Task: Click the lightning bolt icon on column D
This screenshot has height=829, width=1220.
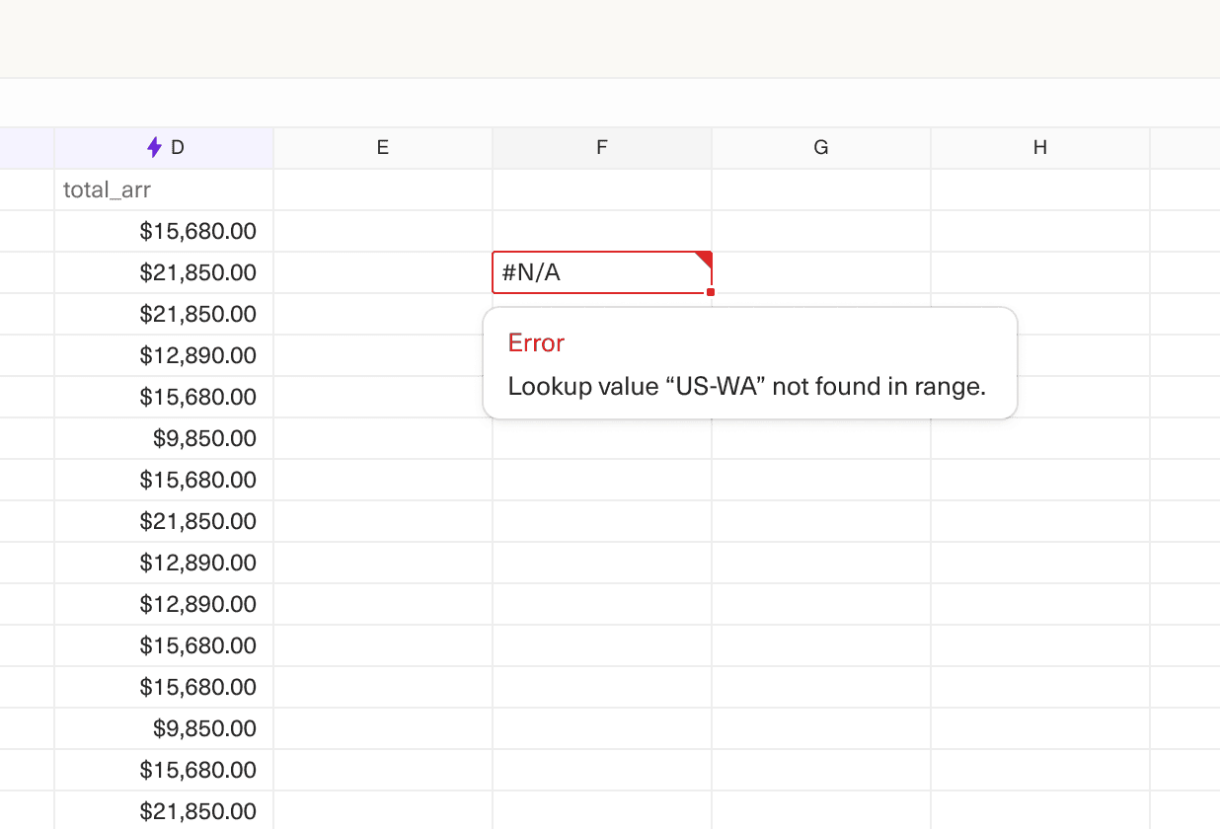Action: [154, 146]
